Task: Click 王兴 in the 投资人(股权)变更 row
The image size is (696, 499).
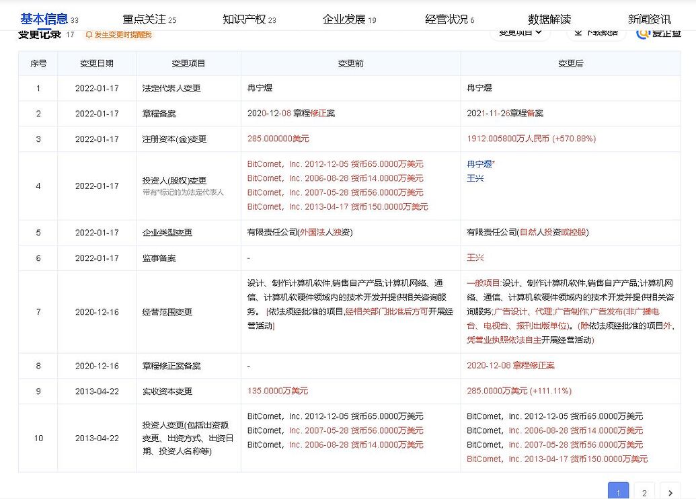Action: click(x=475, y=178)
